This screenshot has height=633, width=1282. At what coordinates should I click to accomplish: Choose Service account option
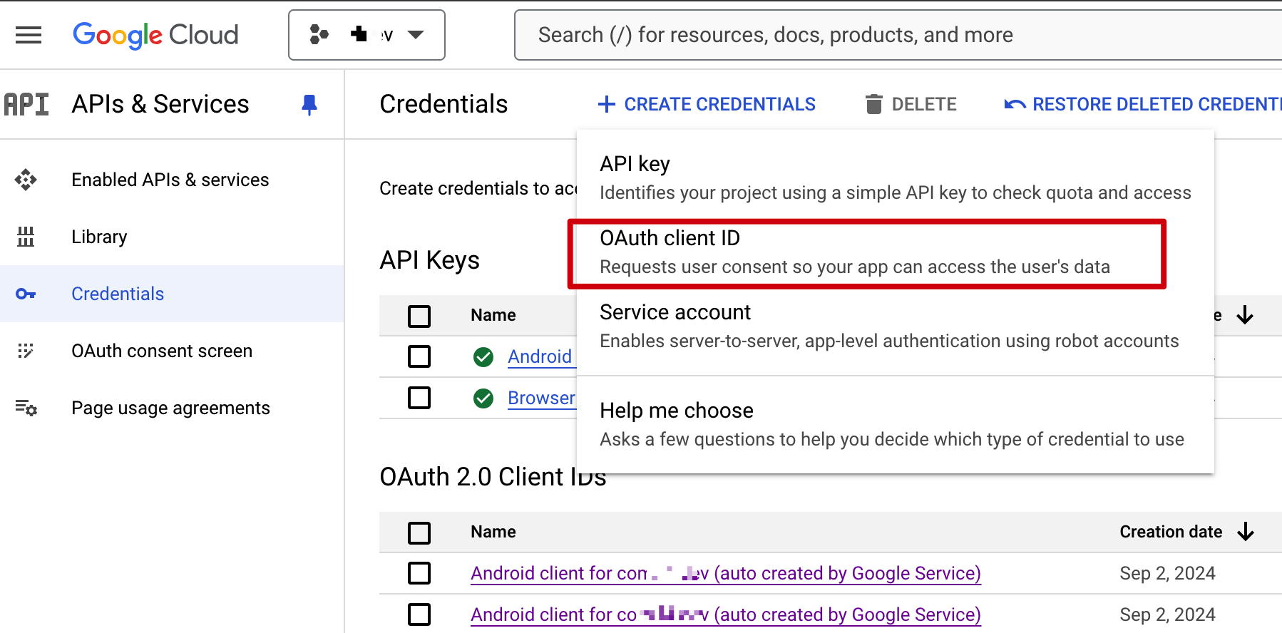[x=895, y=326]
